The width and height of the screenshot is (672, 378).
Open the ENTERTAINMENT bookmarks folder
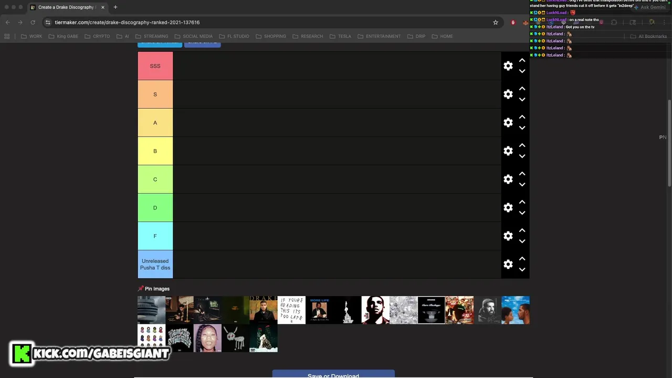tap(379, 36)
